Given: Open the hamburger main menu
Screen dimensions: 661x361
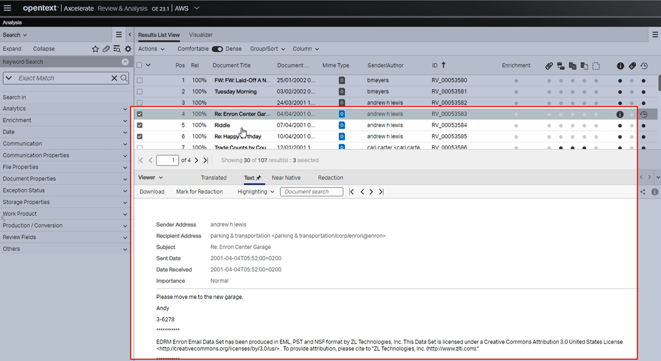Looking at the screenshot, I should (7, 8).
